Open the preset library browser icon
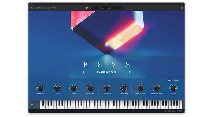 pos(87,8)
